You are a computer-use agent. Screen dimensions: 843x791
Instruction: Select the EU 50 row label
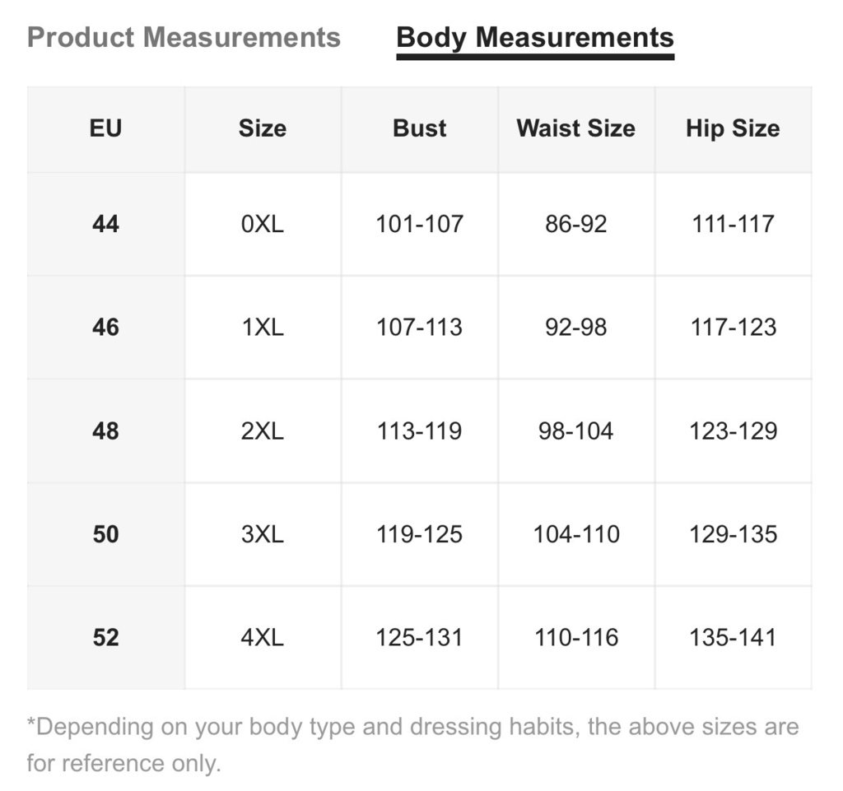[x=106, y=534]
